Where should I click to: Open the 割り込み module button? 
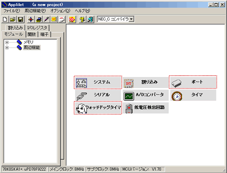pos(146,82)
